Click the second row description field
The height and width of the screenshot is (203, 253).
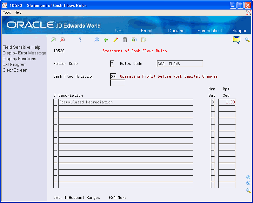pyautogui.click(x=126, y=108)
